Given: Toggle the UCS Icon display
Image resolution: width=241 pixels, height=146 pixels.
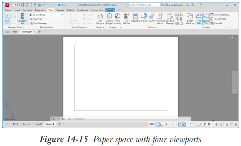Looking at the screenshot, I should tap(7, 19).
